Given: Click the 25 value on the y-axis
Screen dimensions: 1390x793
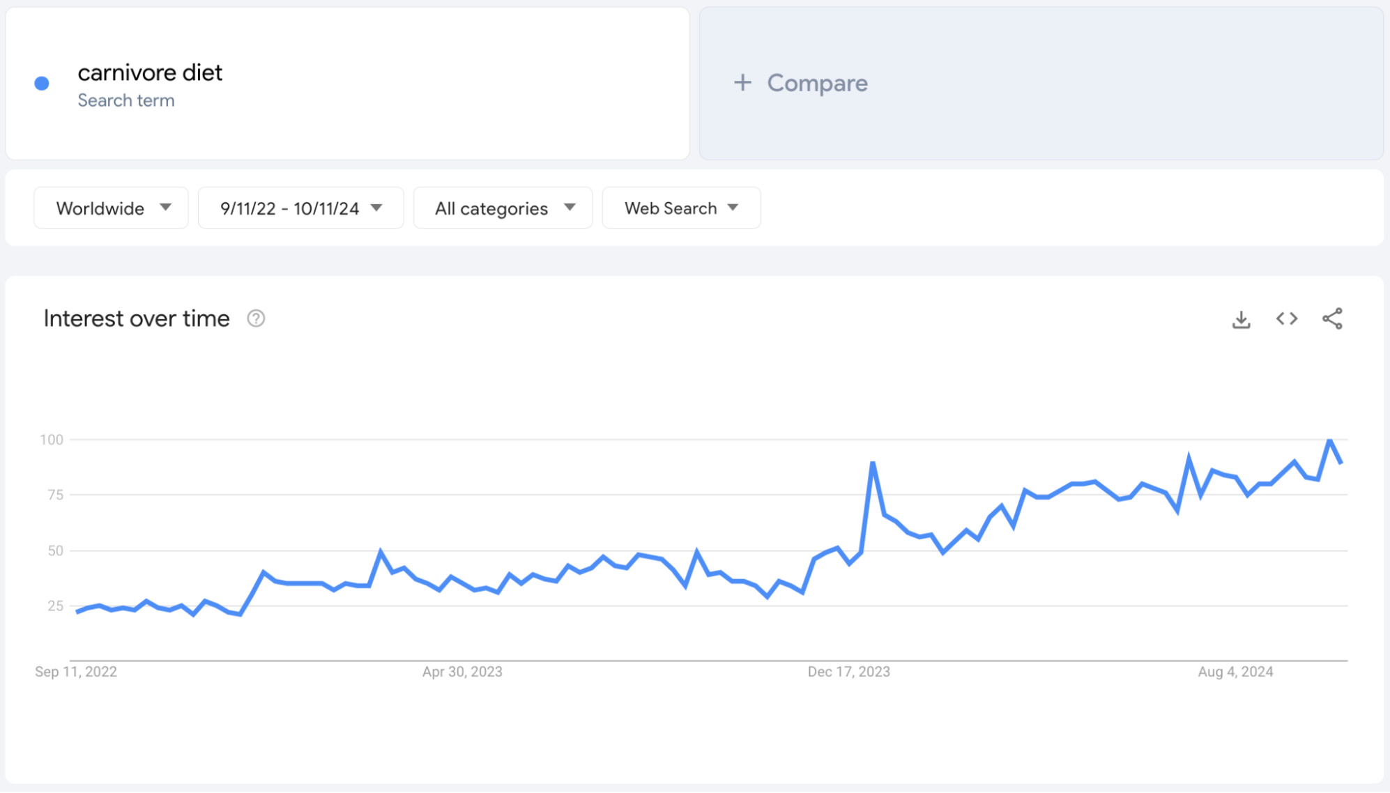Looking at the screenshot, I should click(55, 606).
